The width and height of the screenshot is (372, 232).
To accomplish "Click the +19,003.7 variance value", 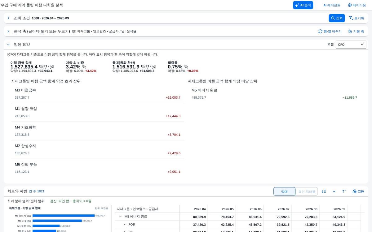I will point(173,97).
